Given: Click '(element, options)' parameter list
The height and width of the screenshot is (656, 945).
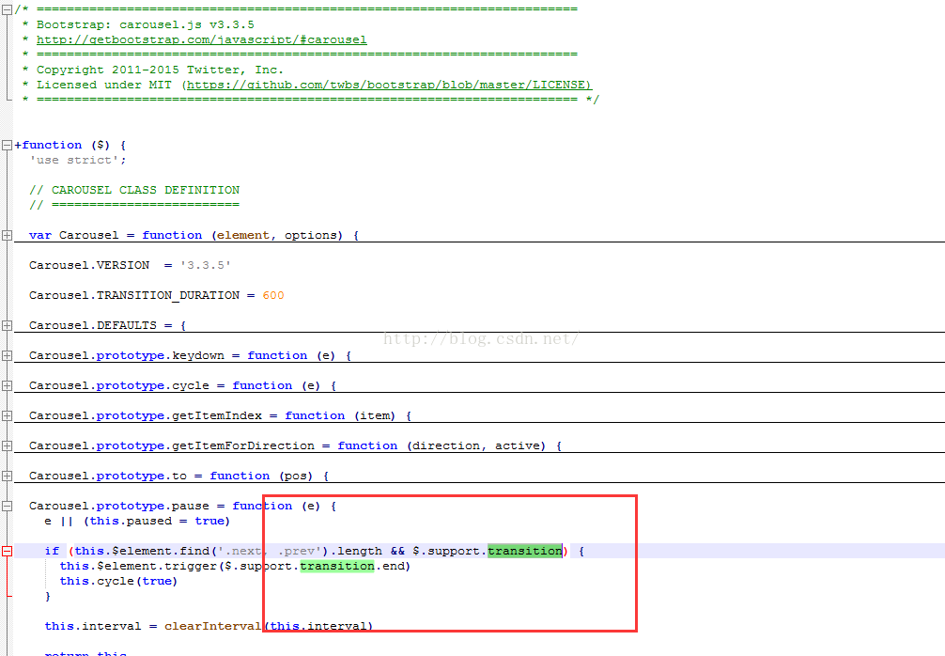Looking at the screenshot, I should (277, 235).
